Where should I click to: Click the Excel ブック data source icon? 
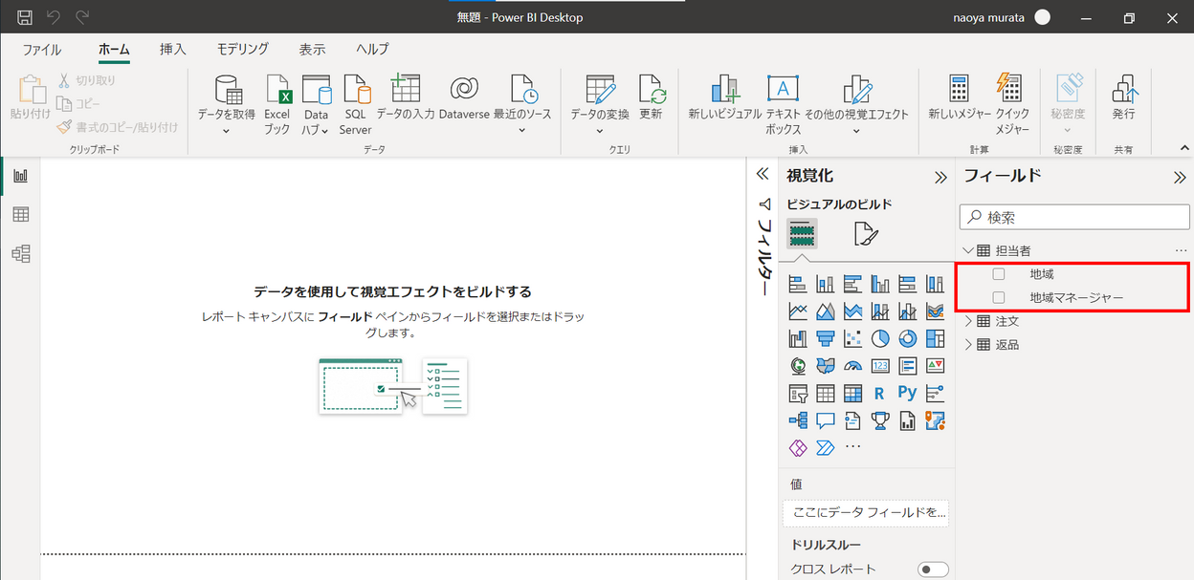[x=276, y=92]
